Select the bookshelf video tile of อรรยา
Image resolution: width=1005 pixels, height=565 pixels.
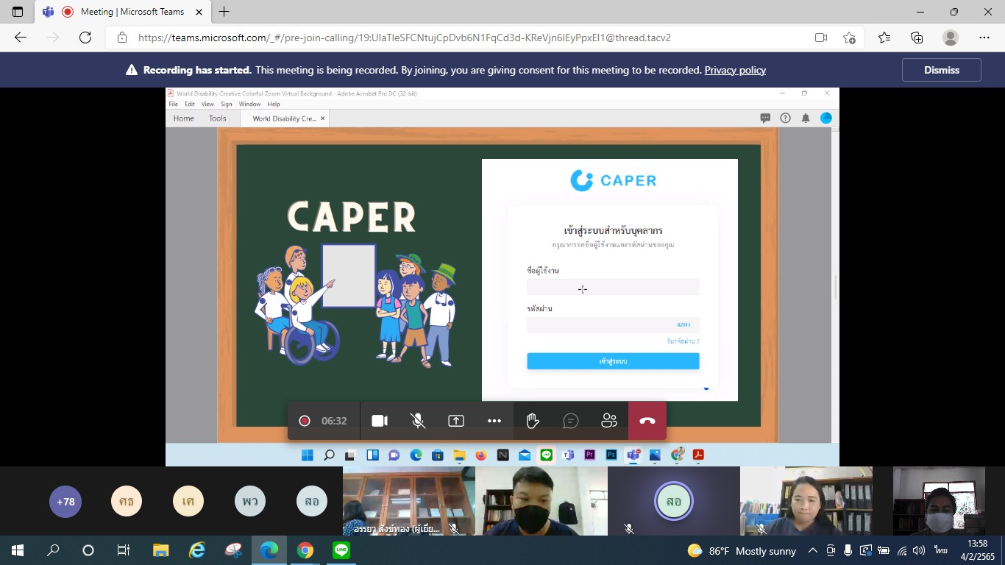click(408, 501)
